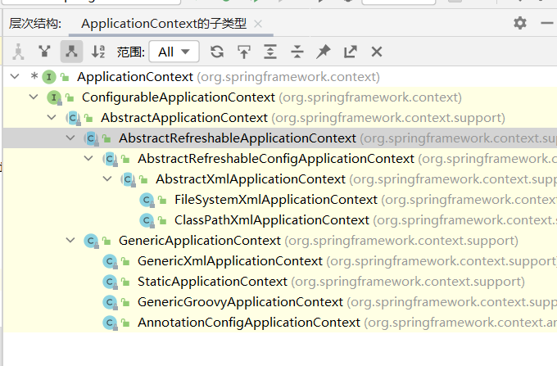Viewport: 557px width, 366px height.
Task: Expand all nodes in hierarchy
Action: pyautogui.click(x=270, y=52)
